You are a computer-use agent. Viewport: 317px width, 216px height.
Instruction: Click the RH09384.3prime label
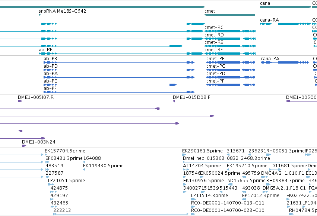click(285, 181)
